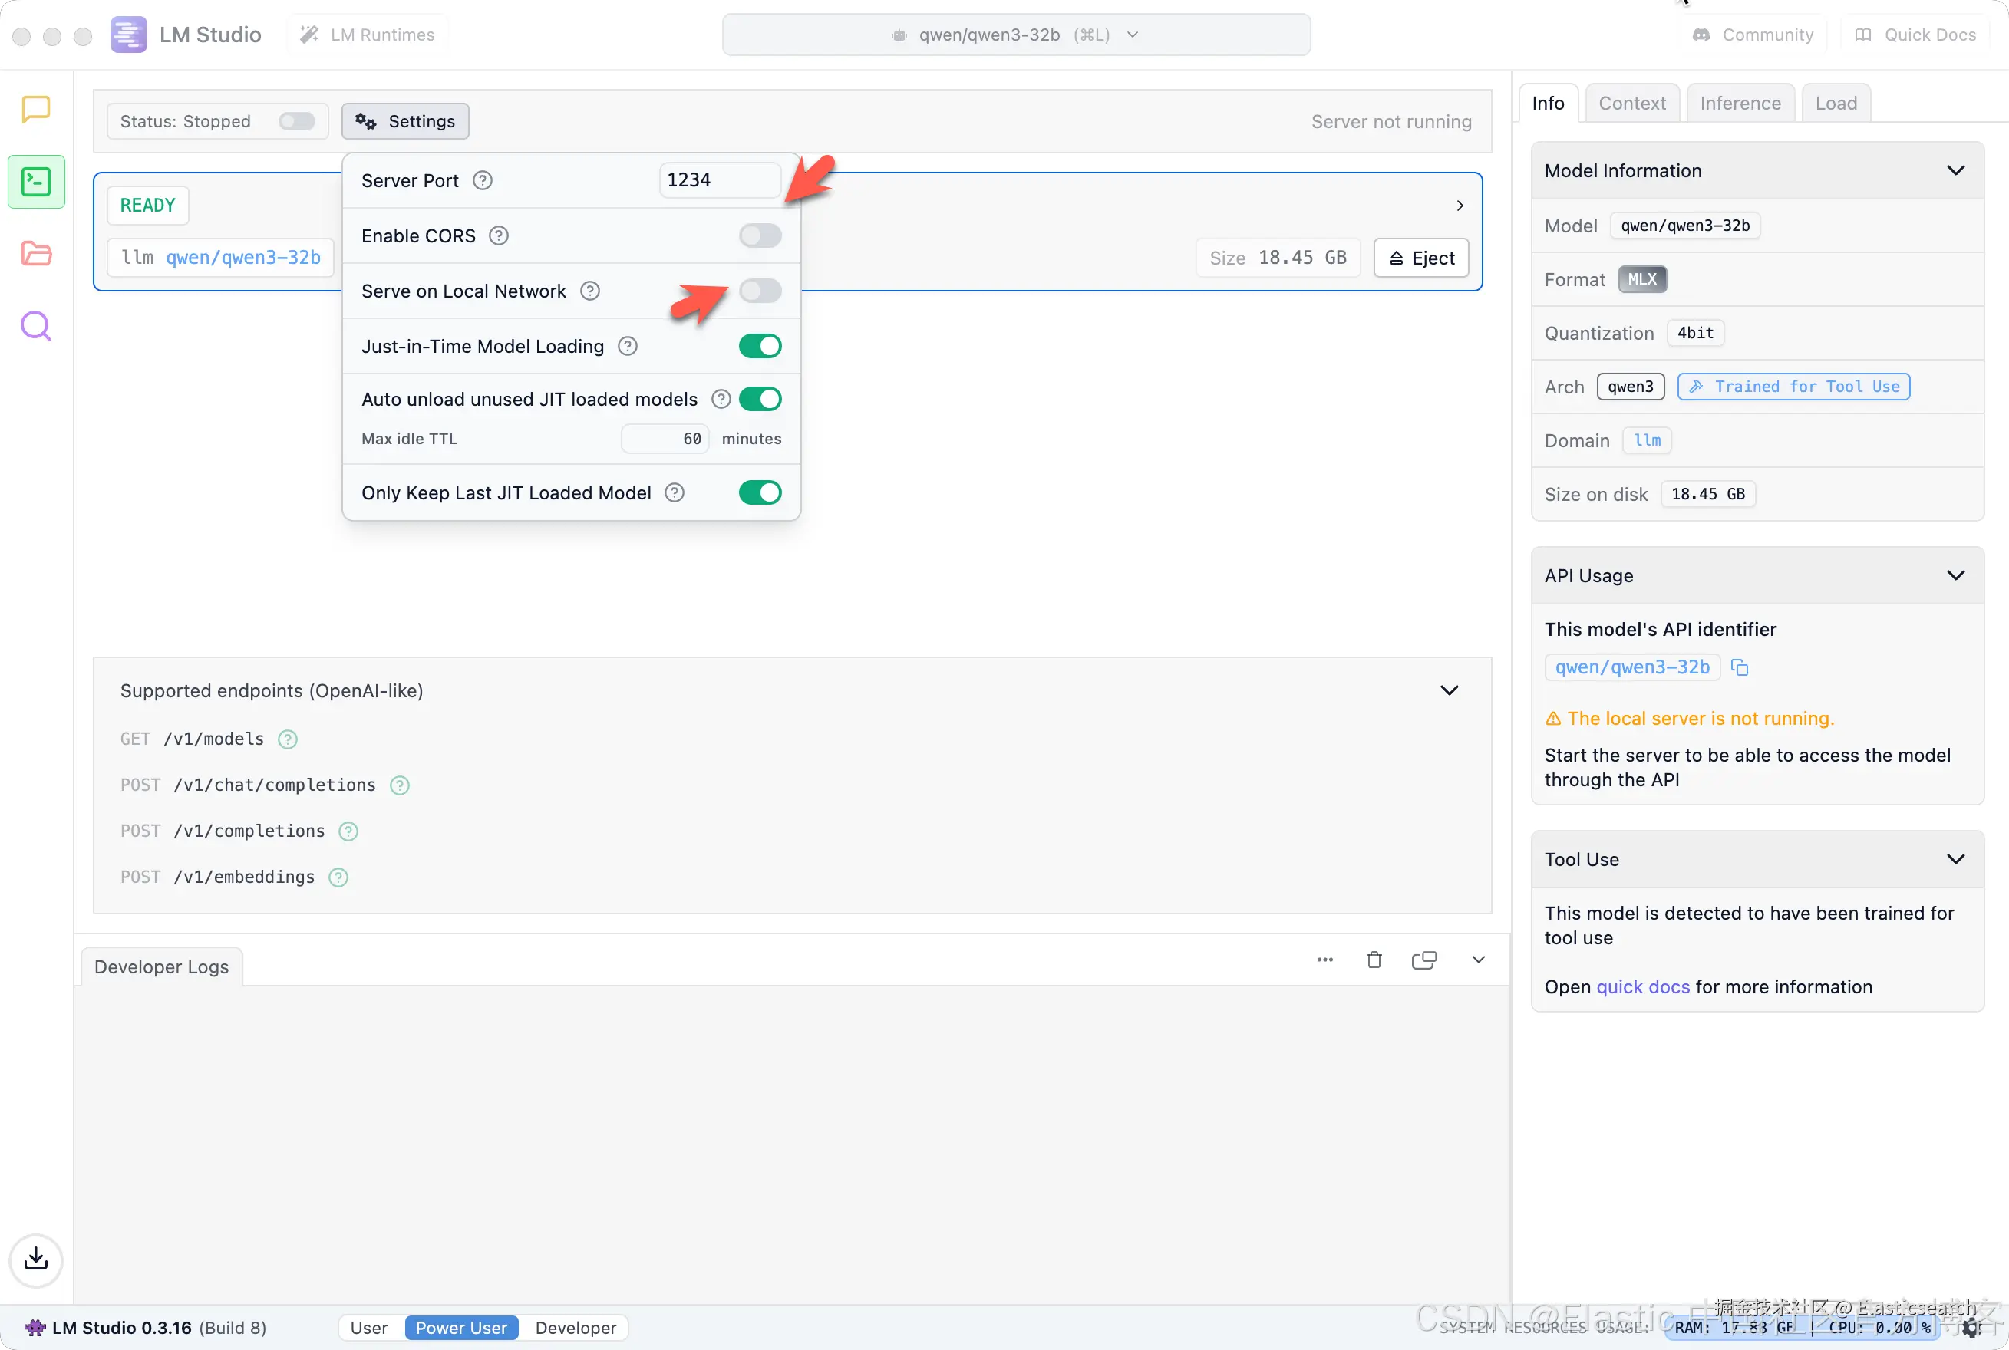Enable the CORS toggle
2009x1350 pixels.
[x=760, y=236]
